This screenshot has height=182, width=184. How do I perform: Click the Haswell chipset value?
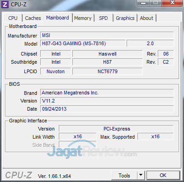click(x=108, y=54)
